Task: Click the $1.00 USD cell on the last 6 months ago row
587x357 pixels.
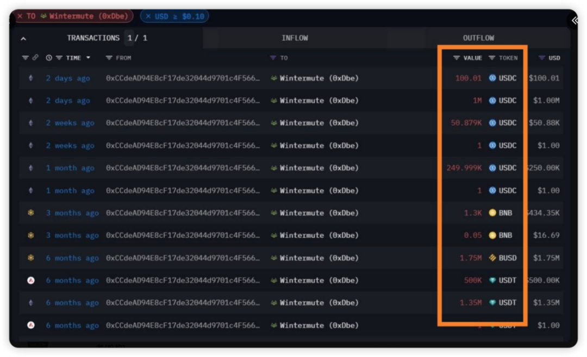Action: coord(548,325)
